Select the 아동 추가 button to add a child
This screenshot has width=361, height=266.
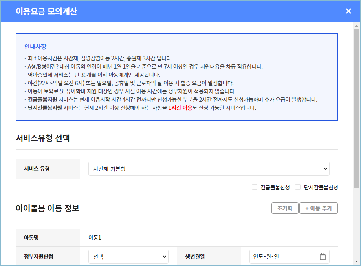point(318,208)
